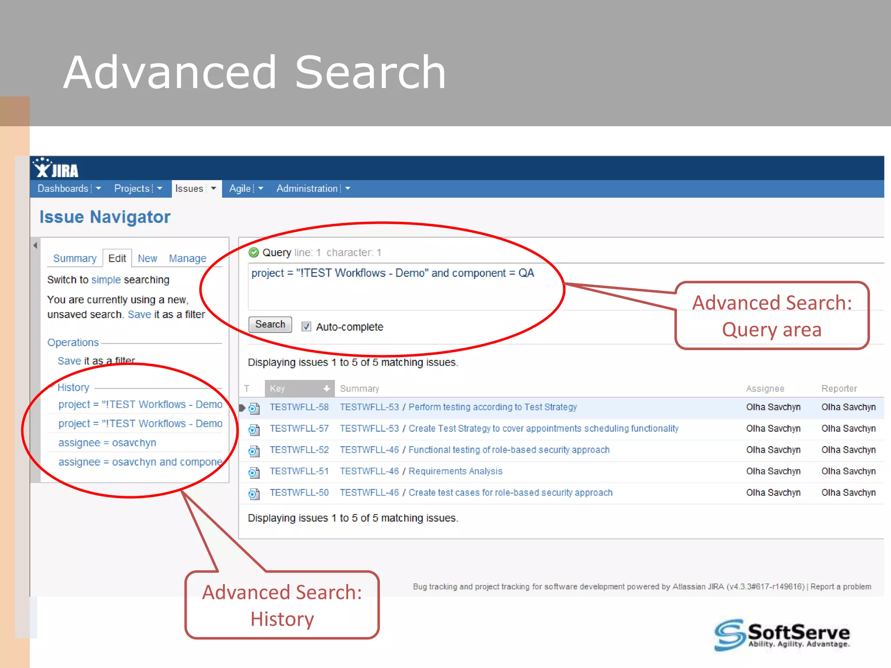Open Create test cases for role-based security
The width and height of the screenshot is (891, 668).
510,492
